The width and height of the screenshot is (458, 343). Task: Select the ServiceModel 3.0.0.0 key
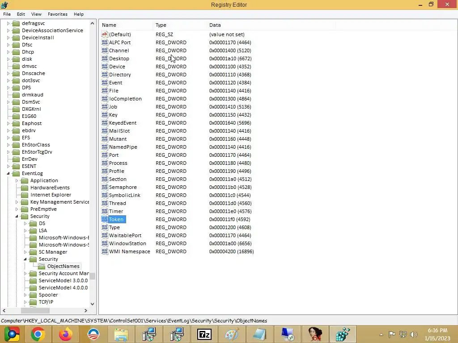pyautogui.click(x=63, y=280)
